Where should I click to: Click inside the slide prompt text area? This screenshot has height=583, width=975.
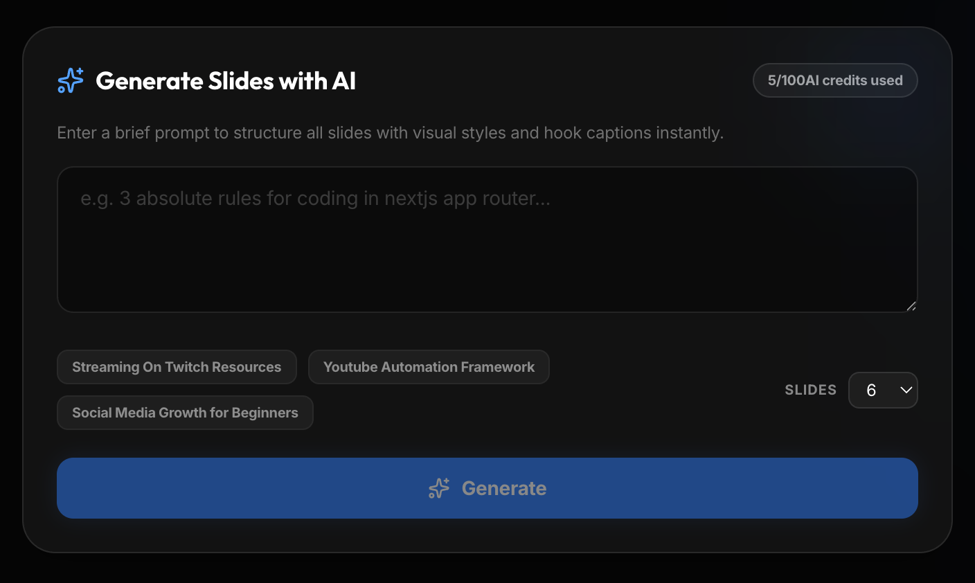tap(487, 240)
